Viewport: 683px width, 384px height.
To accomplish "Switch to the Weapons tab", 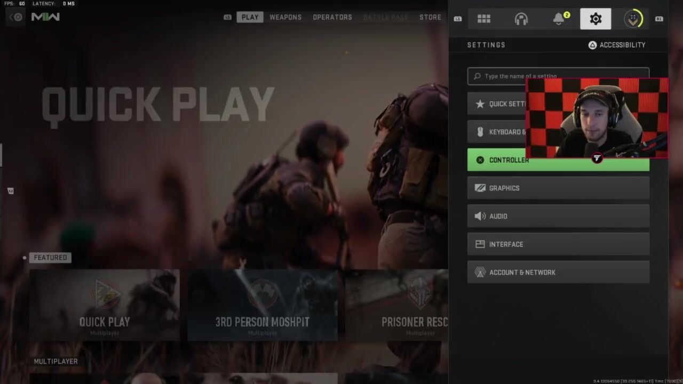I will click(x=285, y=17).
